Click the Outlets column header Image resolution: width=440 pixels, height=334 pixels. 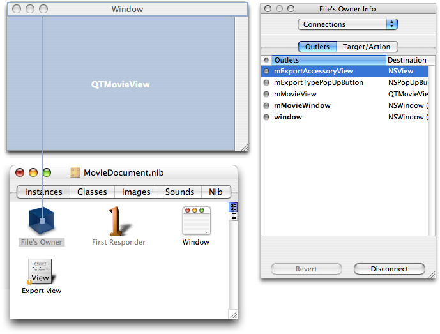click(329, 60)
